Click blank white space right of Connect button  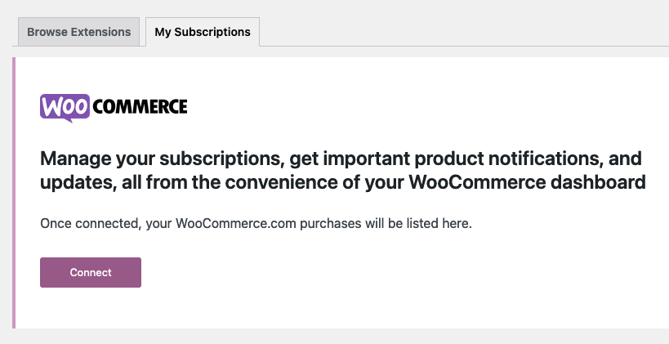384,272
